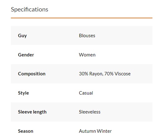Click the word length in Sleeve length
Screen dimensions: 163x138
click(40, 112)
